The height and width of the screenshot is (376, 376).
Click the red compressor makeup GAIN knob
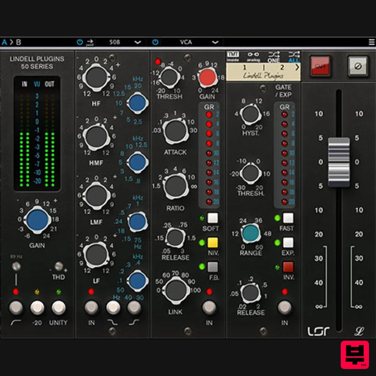208,78
